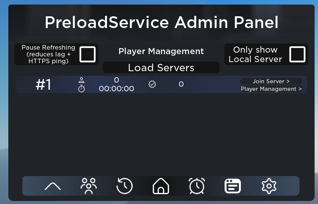Click the Player Management heading
This screenshot has width=318, height=204.
click(161, 51)
